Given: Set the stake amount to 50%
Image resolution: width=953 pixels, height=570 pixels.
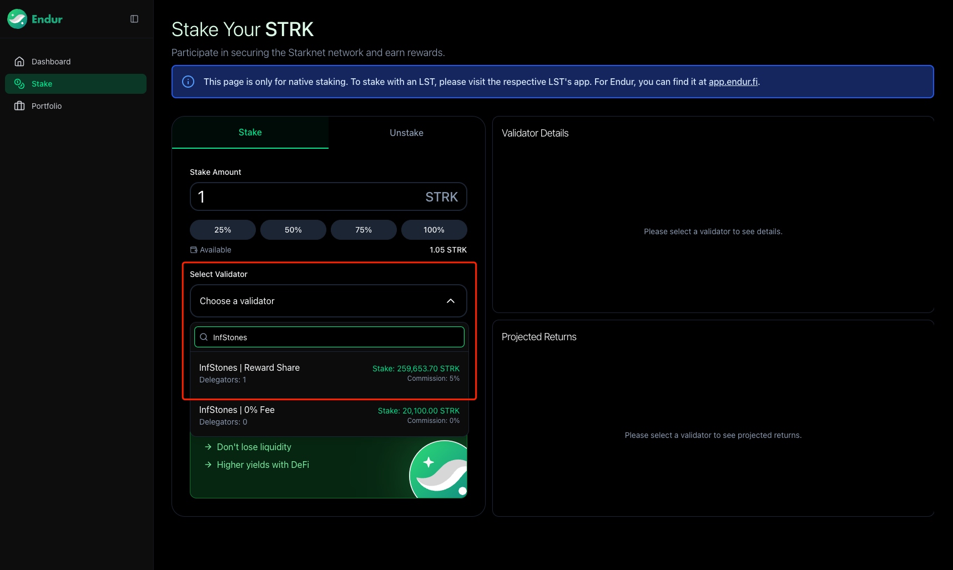Looking at the screenshot, I should tap(293, 230).
